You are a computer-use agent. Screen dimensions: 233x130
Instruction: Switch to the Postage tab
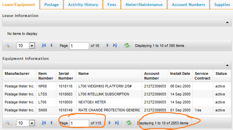51,5
